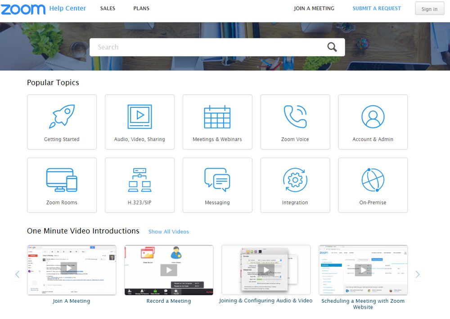Click the Messaging chat bubbles icon
Screen dimensions: 450x319
217,180
